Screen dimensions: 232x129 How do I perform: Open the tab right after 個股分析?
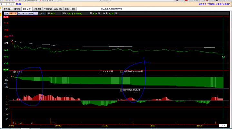67,9
